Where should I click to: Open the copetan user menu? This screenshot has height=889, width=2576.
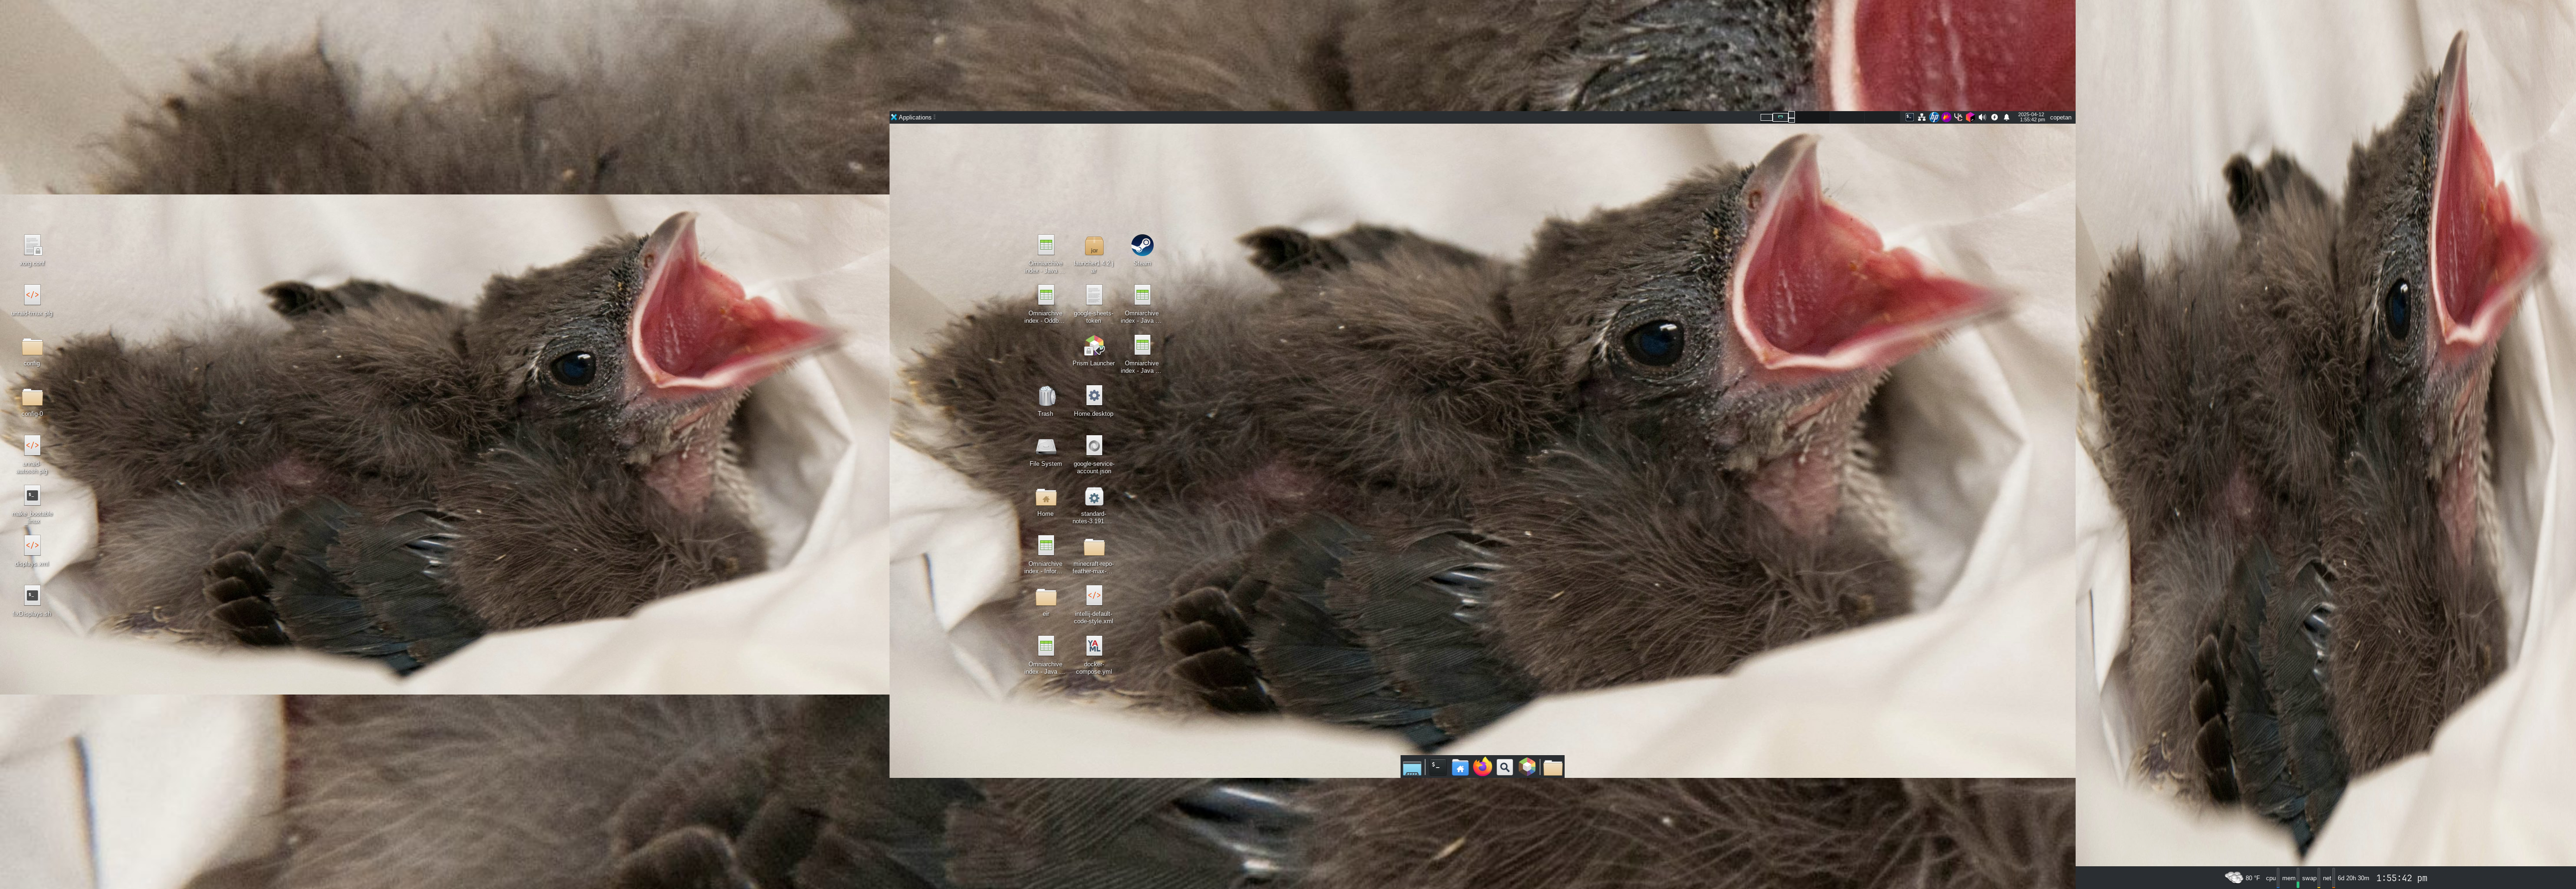coord(2061,118)
